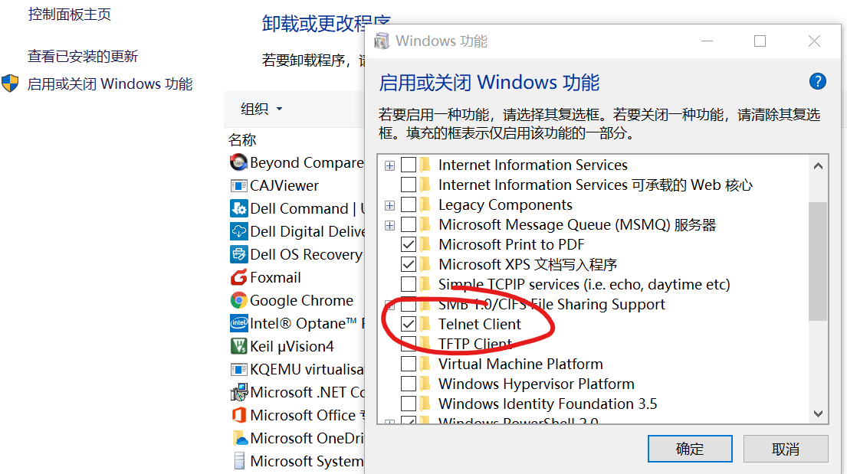Click the Dell OS Recovery icon
The width and height of the screenshot is (847, 474).
pos(238,254)
